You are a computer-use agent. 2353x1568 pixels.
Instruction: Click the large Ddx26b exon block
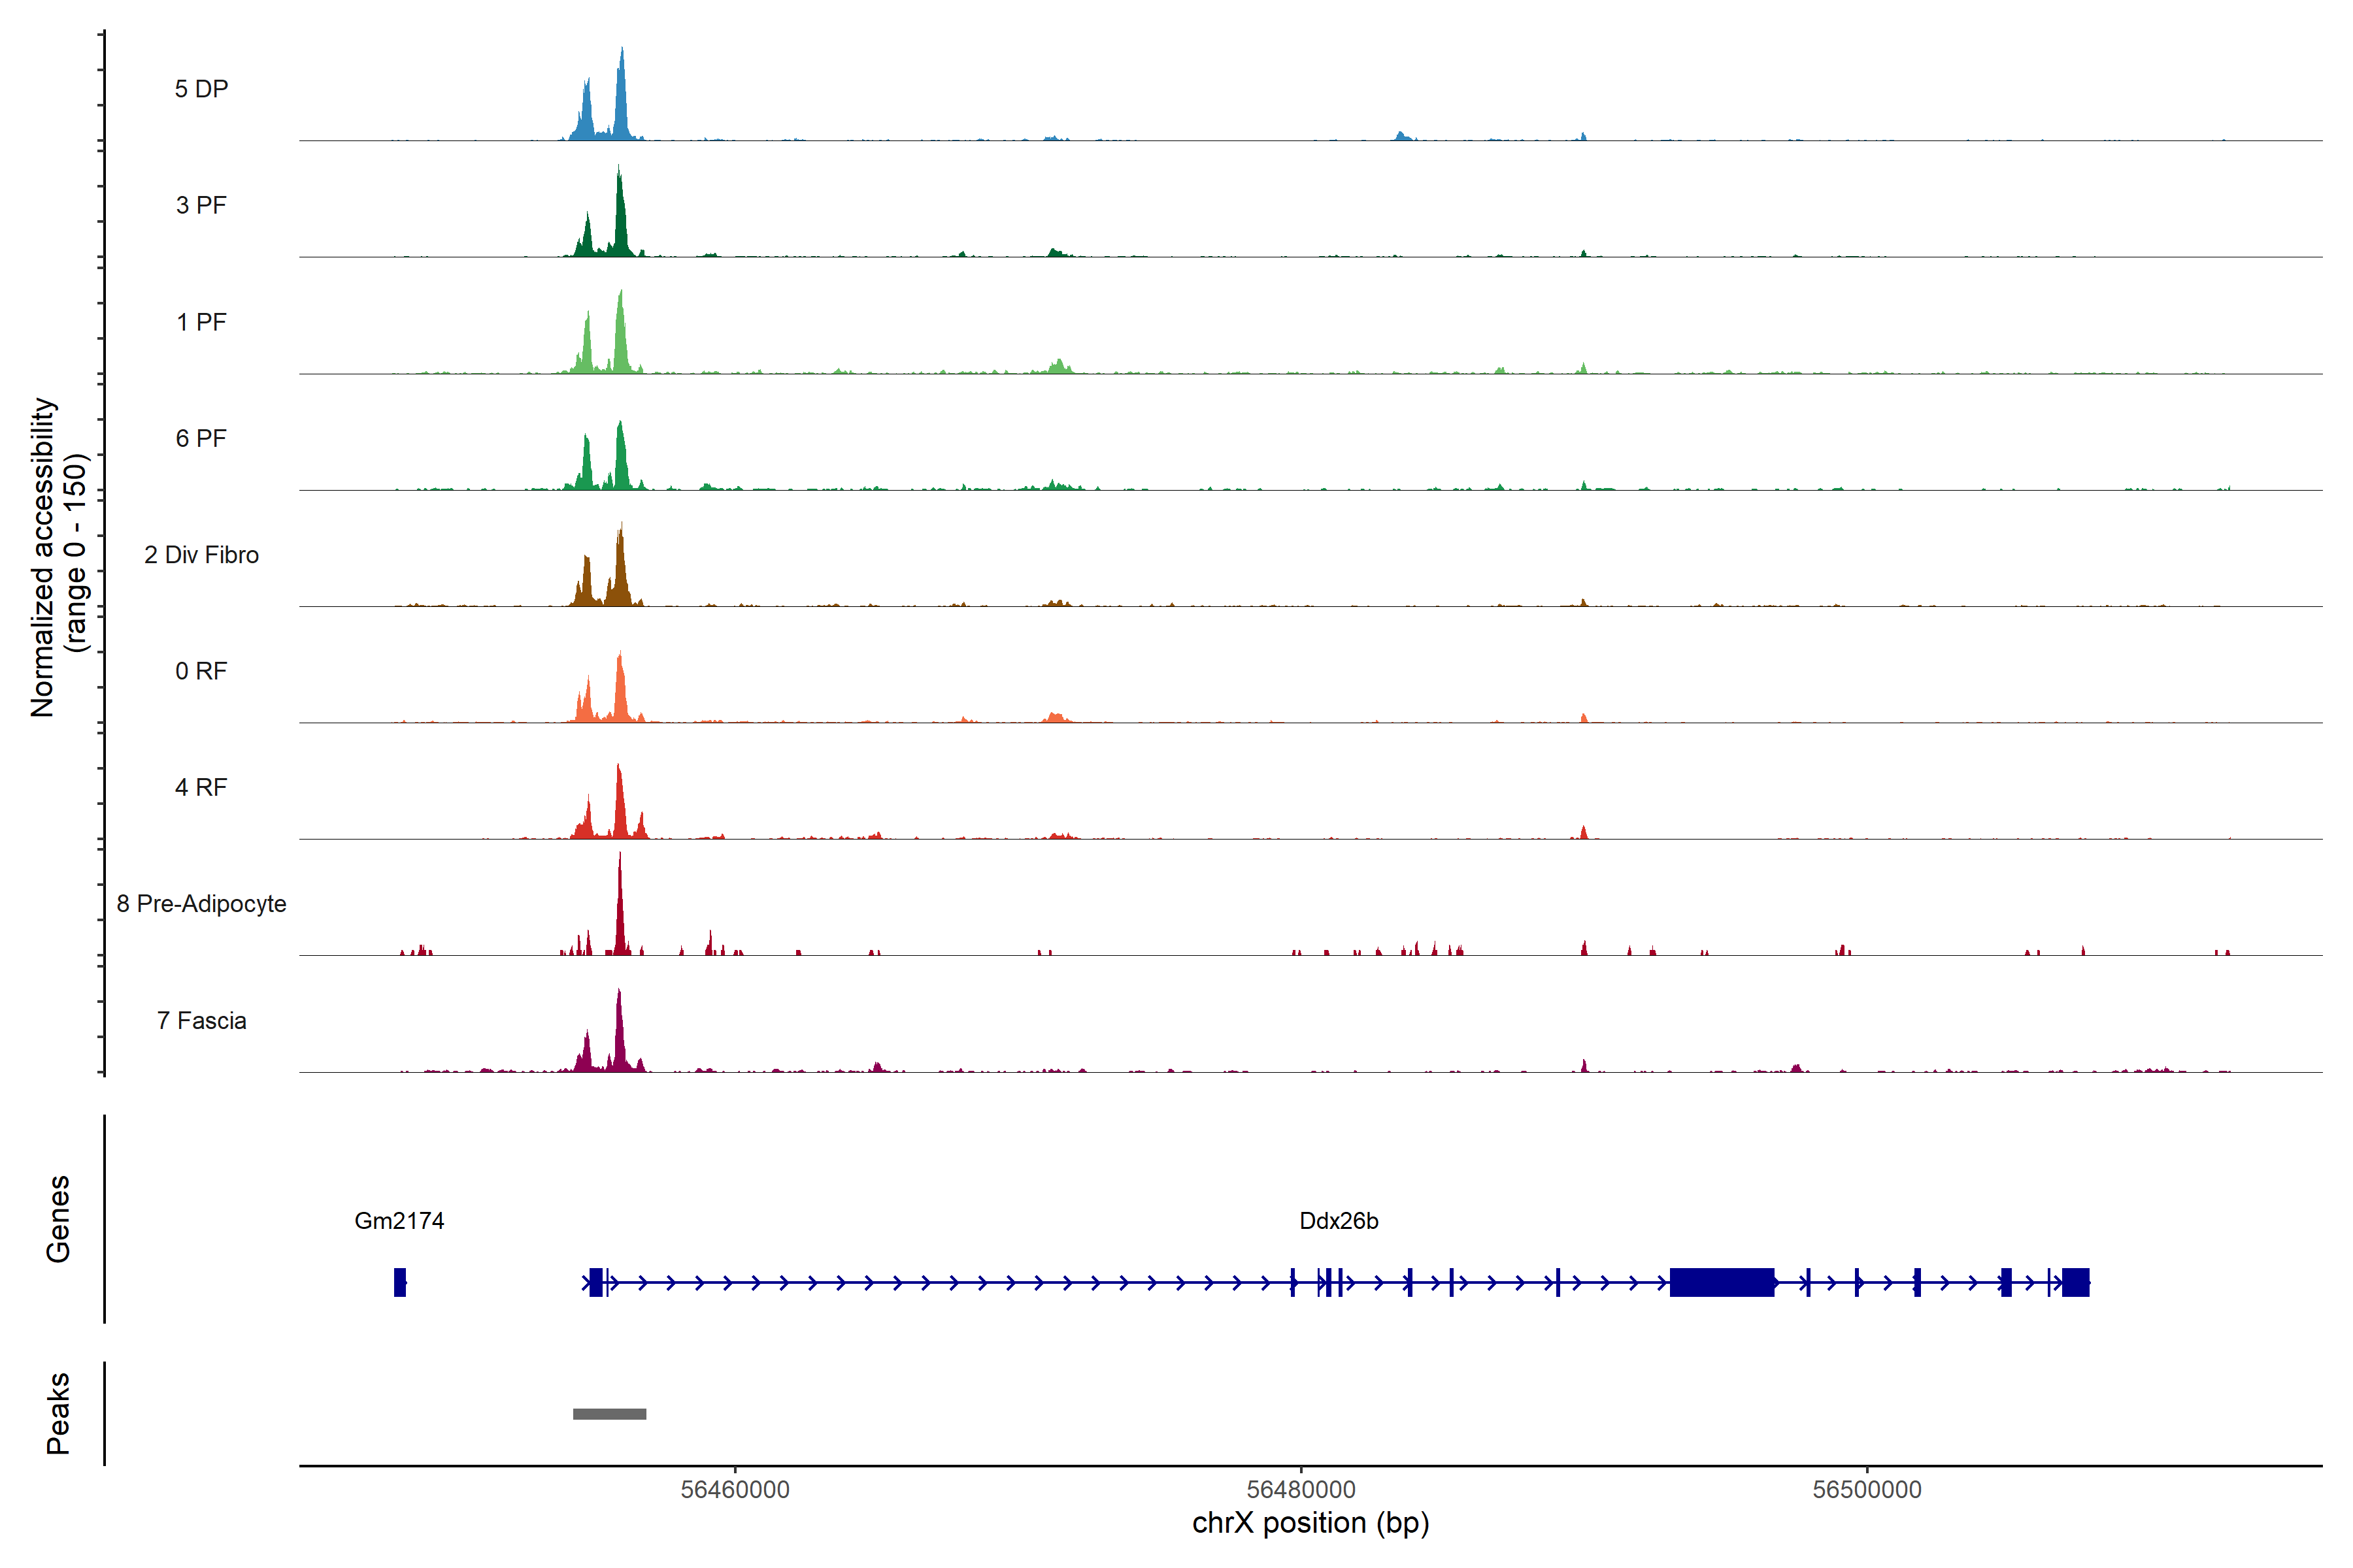coord(1722,1282)
